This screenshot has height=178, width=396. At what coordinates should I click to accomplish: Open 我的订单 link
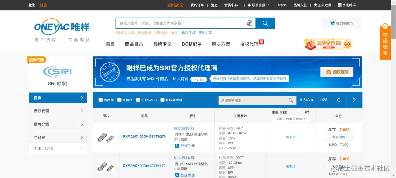click(x=197, y=5)
